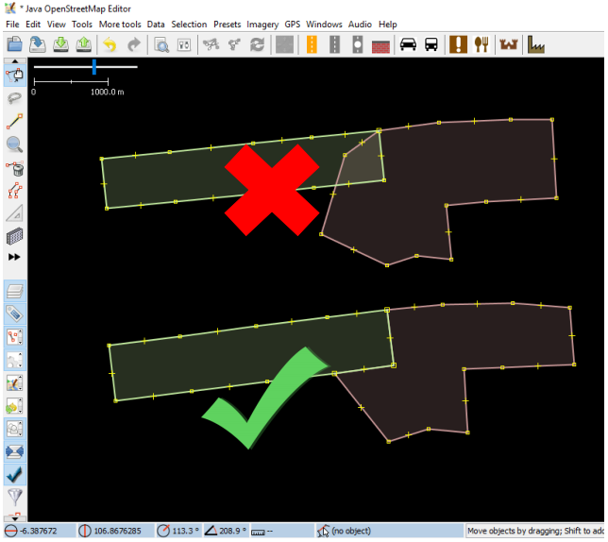This screenshot has height=542, width=608.
Task: Toggle the Layers panel button
Action: coord(15,291)
